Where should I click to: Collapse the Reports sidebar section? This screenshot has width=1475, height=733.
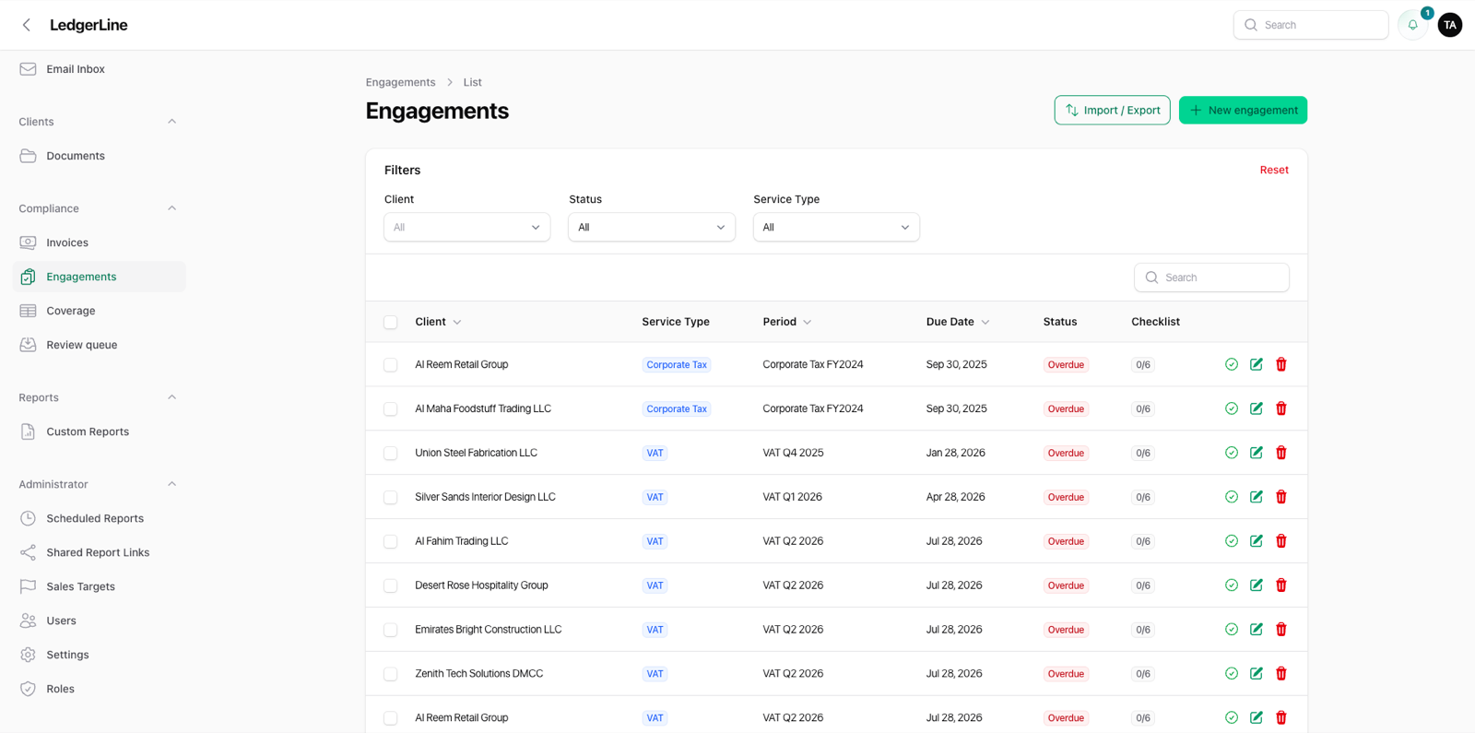tap(171, 397)
